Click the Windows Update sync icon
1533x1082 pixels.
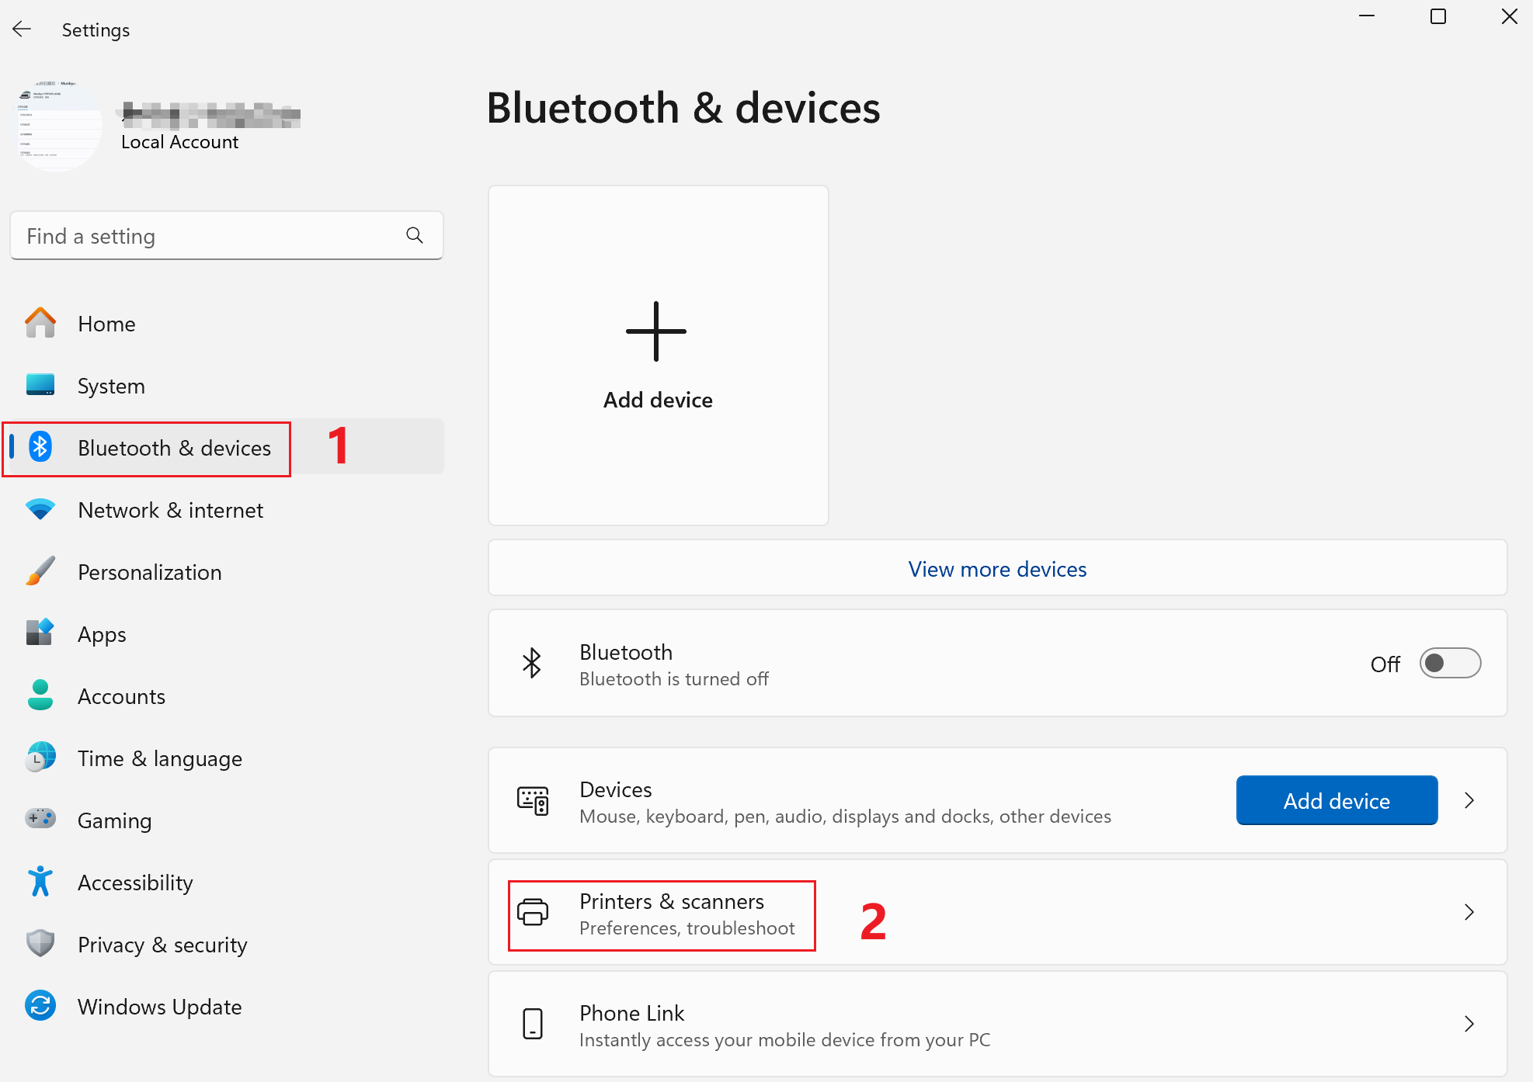[40, 1006]
